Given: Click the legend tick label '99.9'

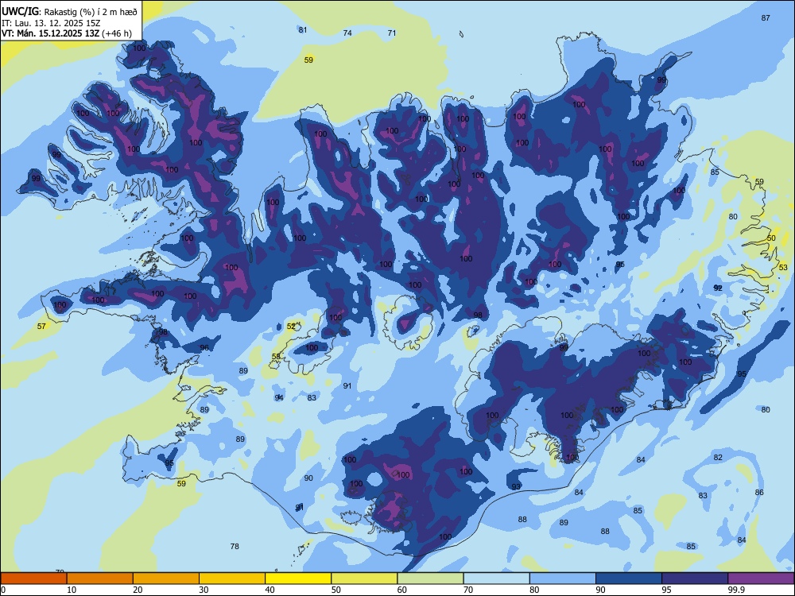Looking at the screenshot, I should pyautogui.click(x=735, y=590).
